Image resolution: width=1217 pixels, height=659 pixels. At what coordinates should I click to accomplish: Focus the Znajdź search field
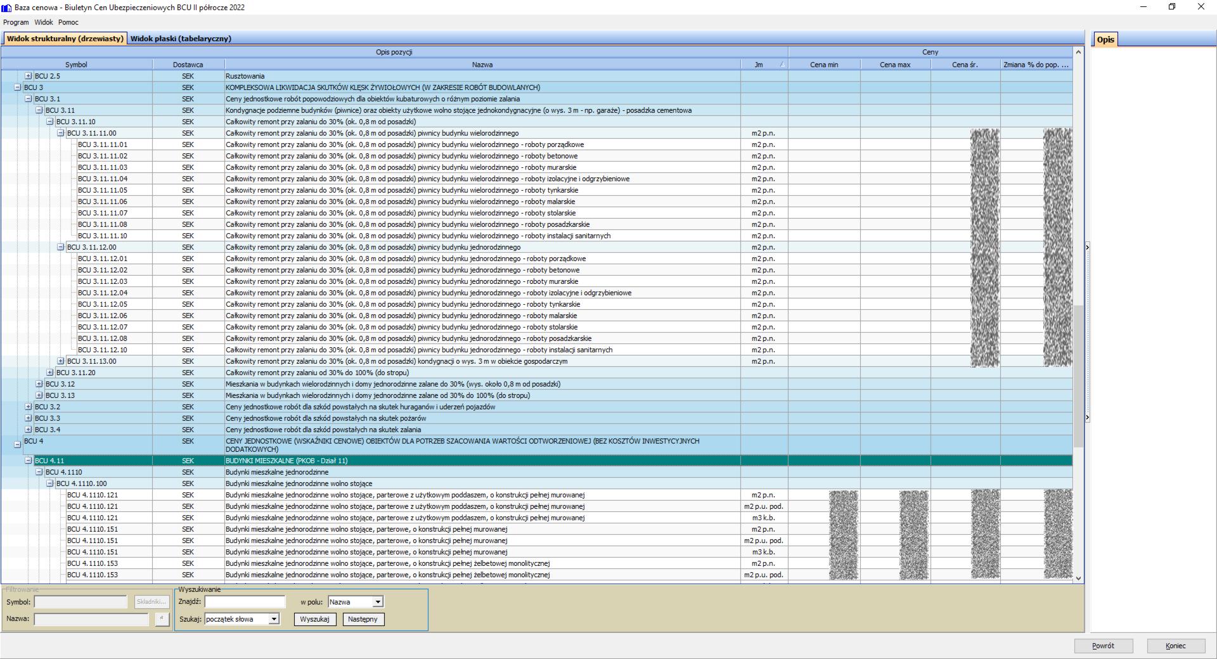[245, 602]
